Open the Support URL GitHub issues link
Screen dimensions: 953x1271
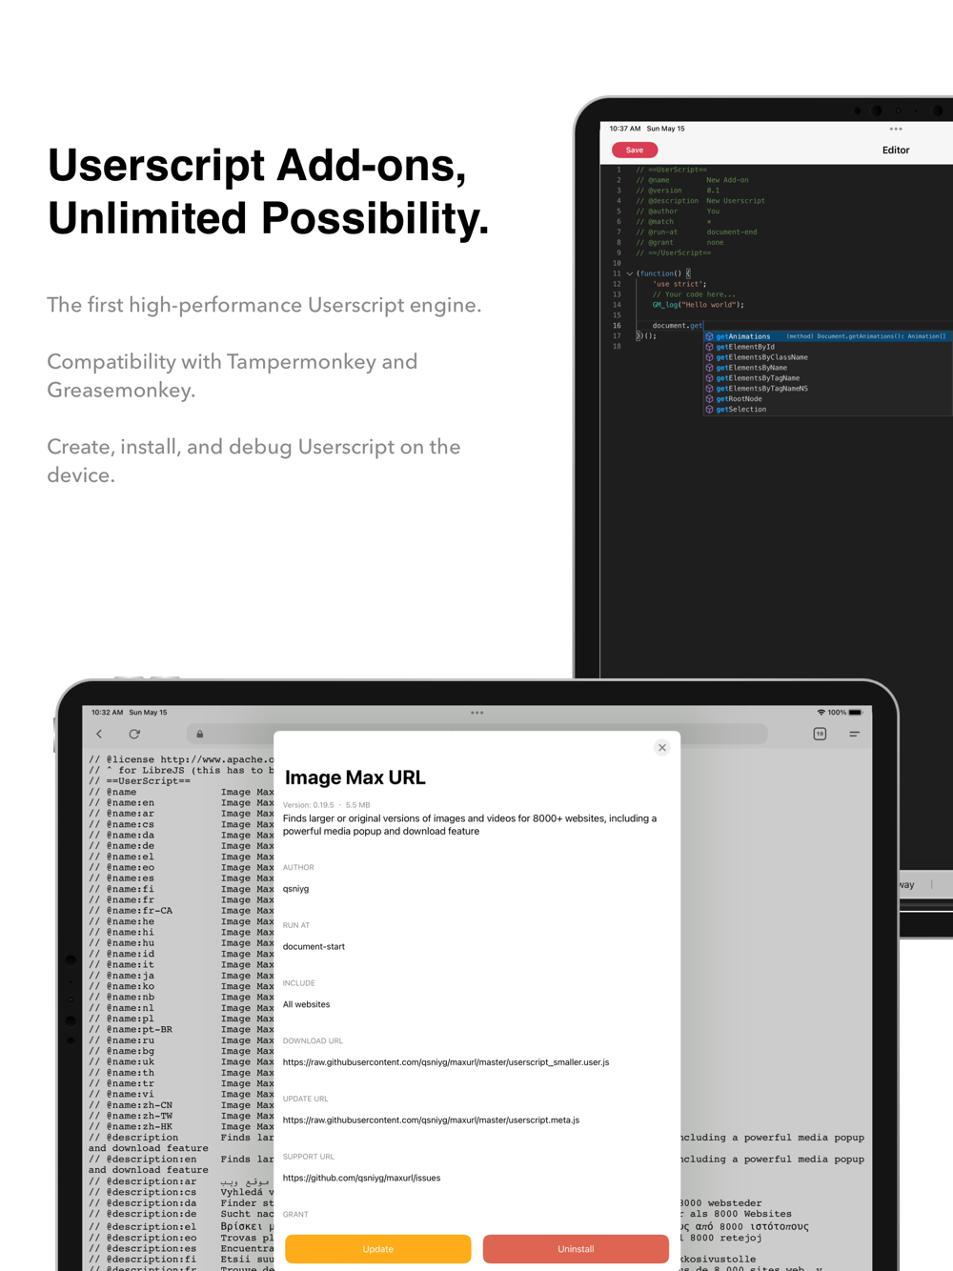coord(362,1179)
